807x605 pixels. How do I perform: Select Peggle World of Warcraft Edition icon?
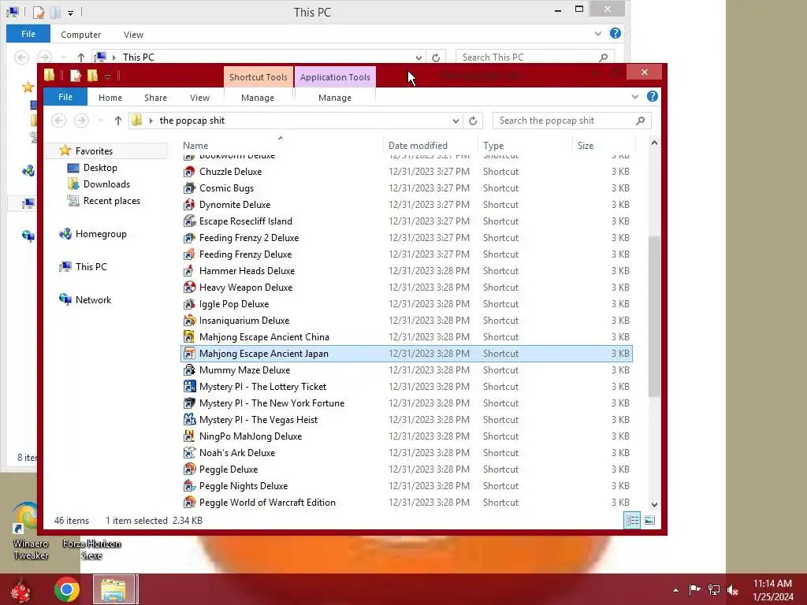pyautogui.click(x=189, y=503)
